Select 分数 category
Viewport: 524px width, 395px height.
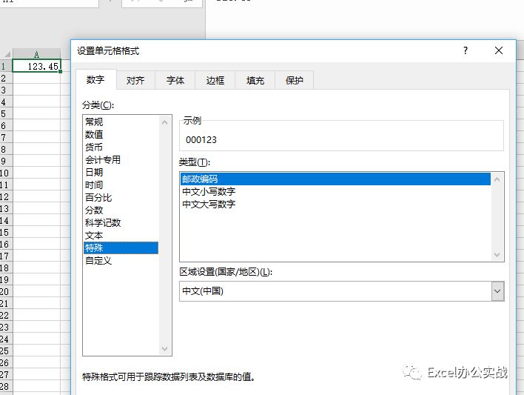pos(121,210)
